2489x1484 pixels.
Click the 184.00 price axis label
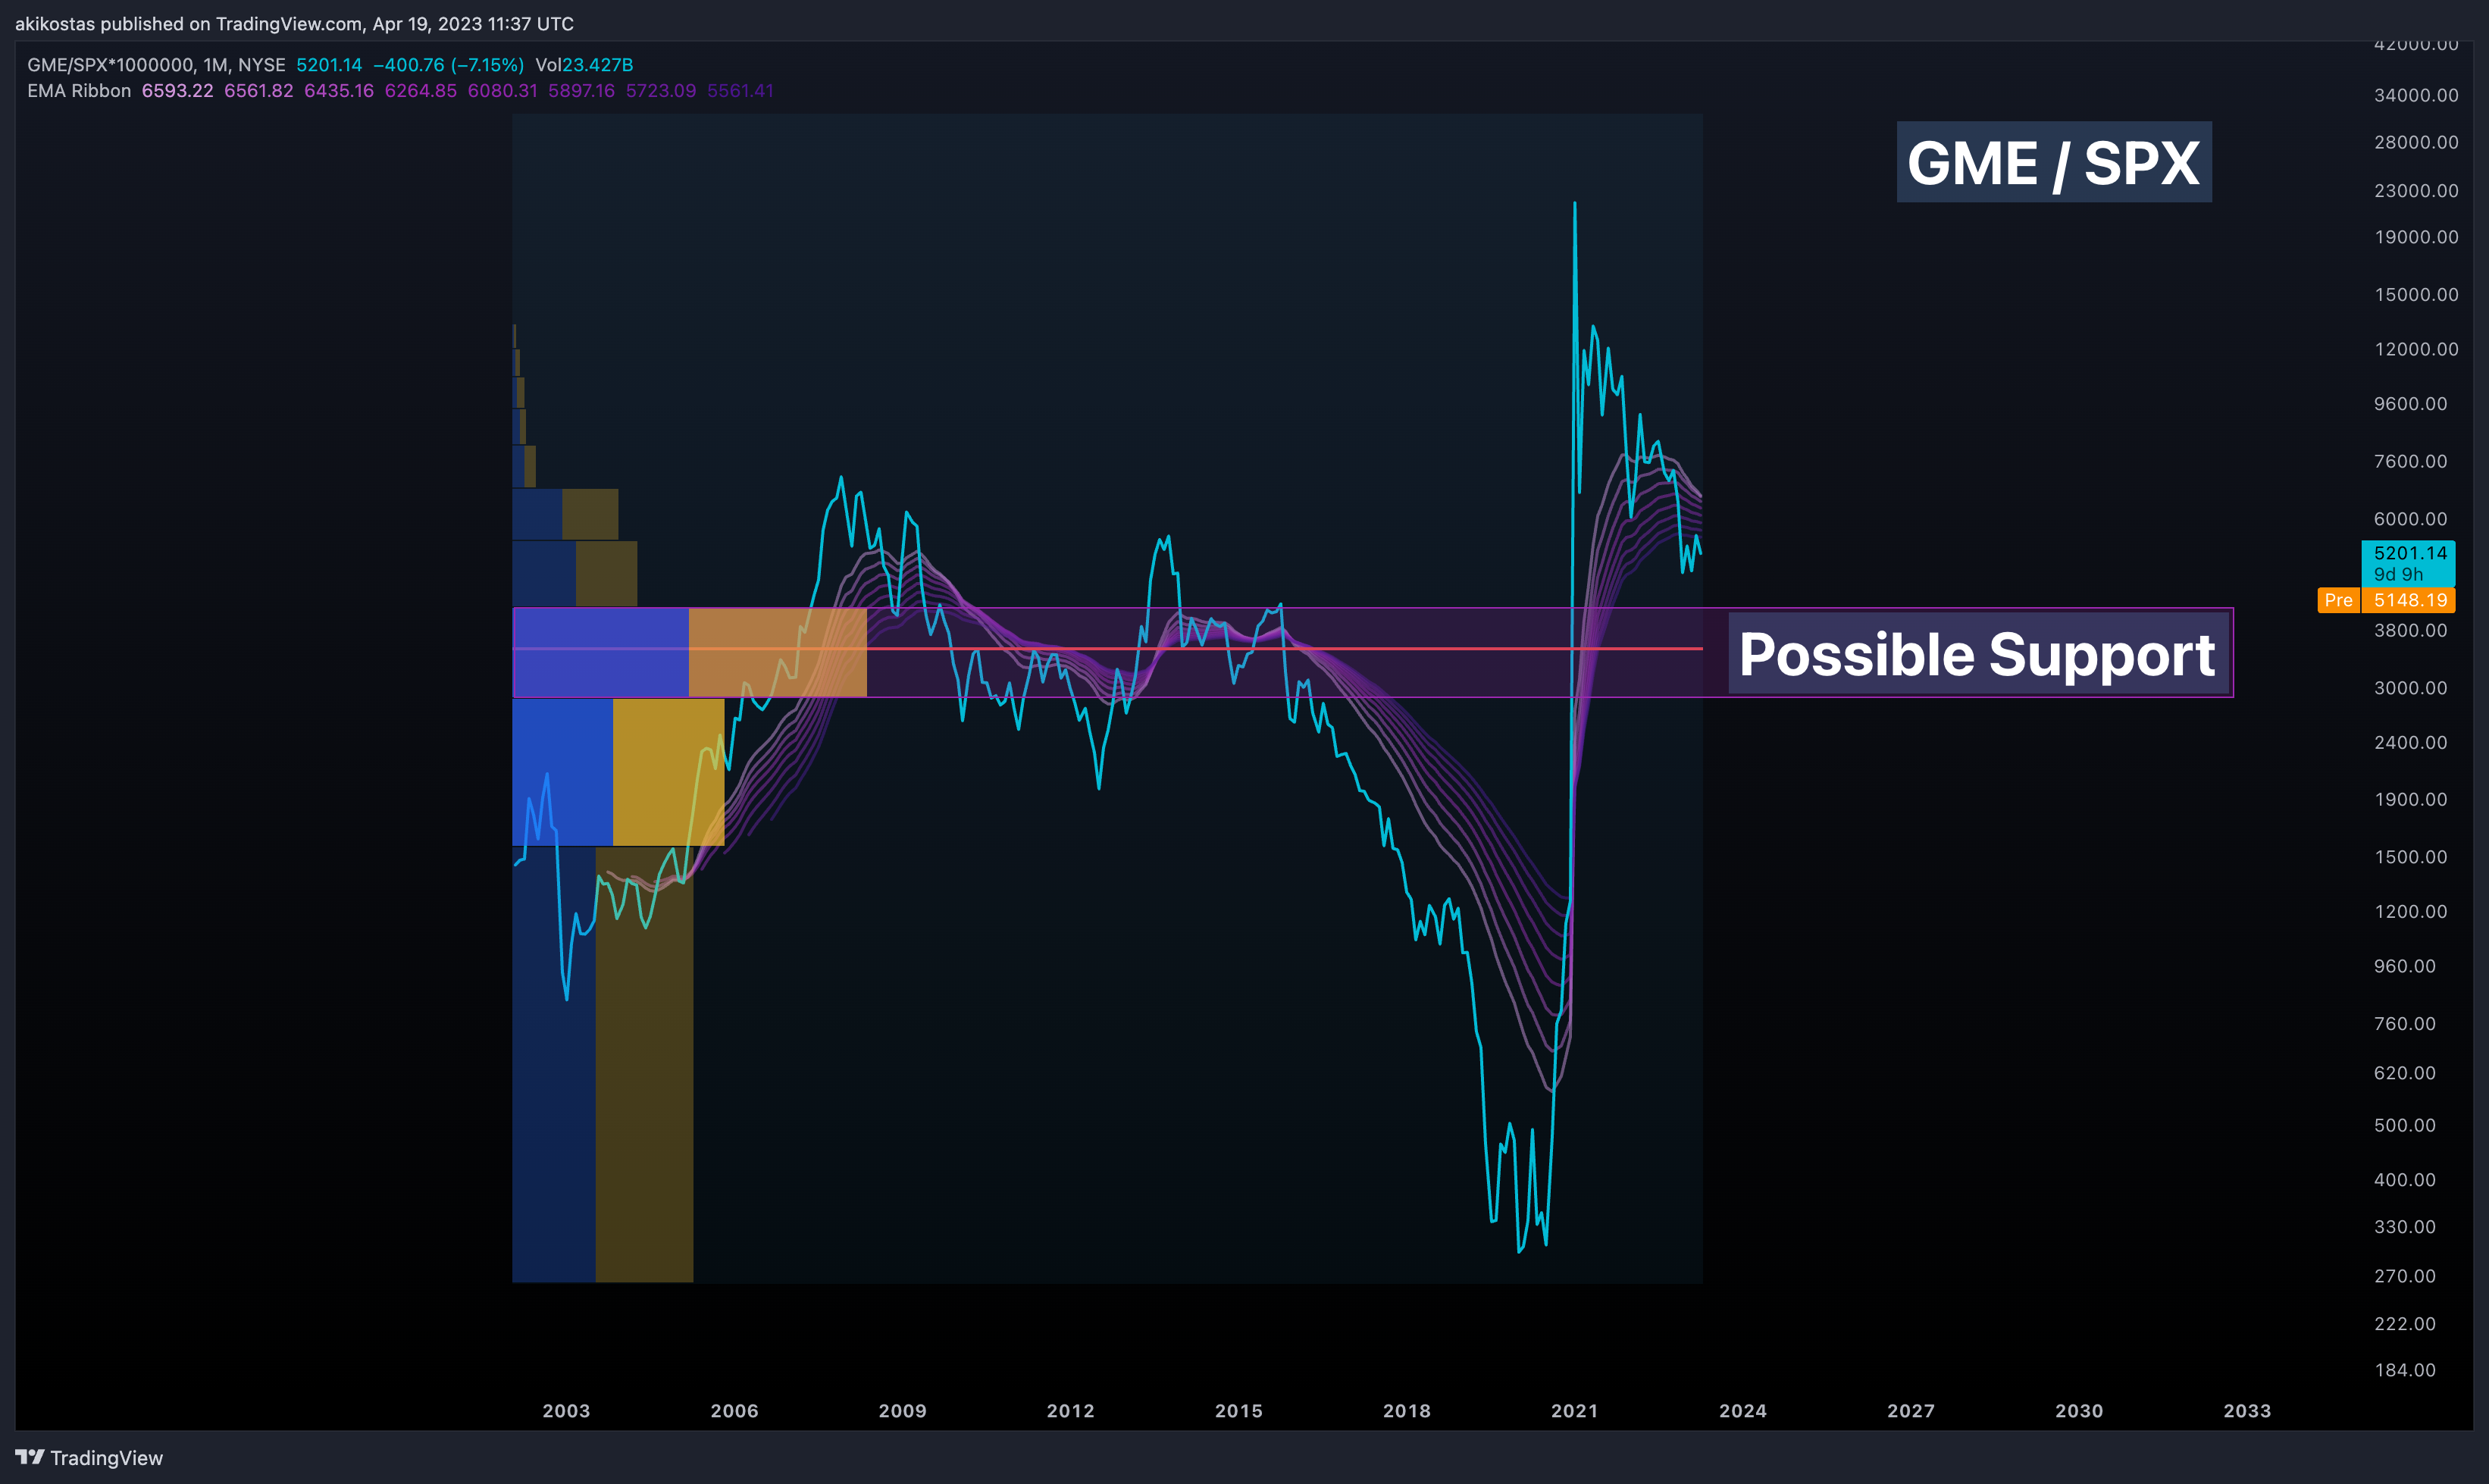[x=2404, y=1370]
